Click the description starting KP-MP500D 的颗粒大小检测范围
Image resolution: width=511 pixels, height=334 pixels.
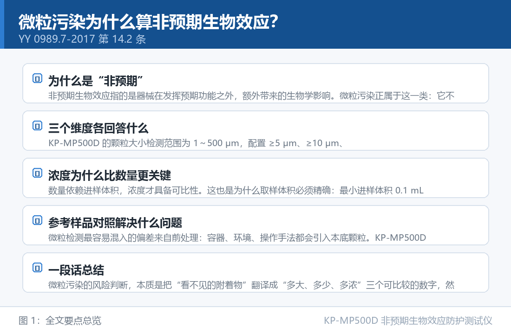[x=196, y=143]
